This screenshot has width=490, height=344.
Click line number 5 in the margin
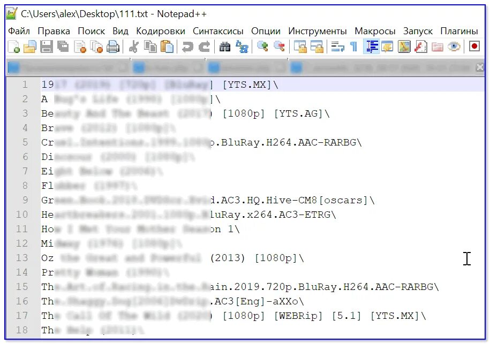tap(25, 142)
